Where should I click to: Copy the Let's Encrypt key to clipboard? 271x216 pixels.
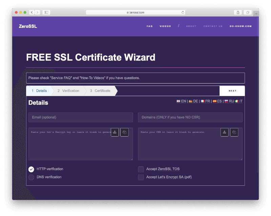124,132
